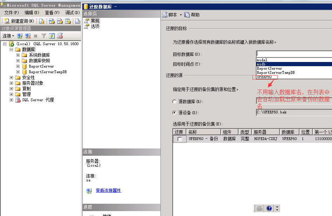Click the 帮助 help button

pyautogui.click(x=192, y=15)
